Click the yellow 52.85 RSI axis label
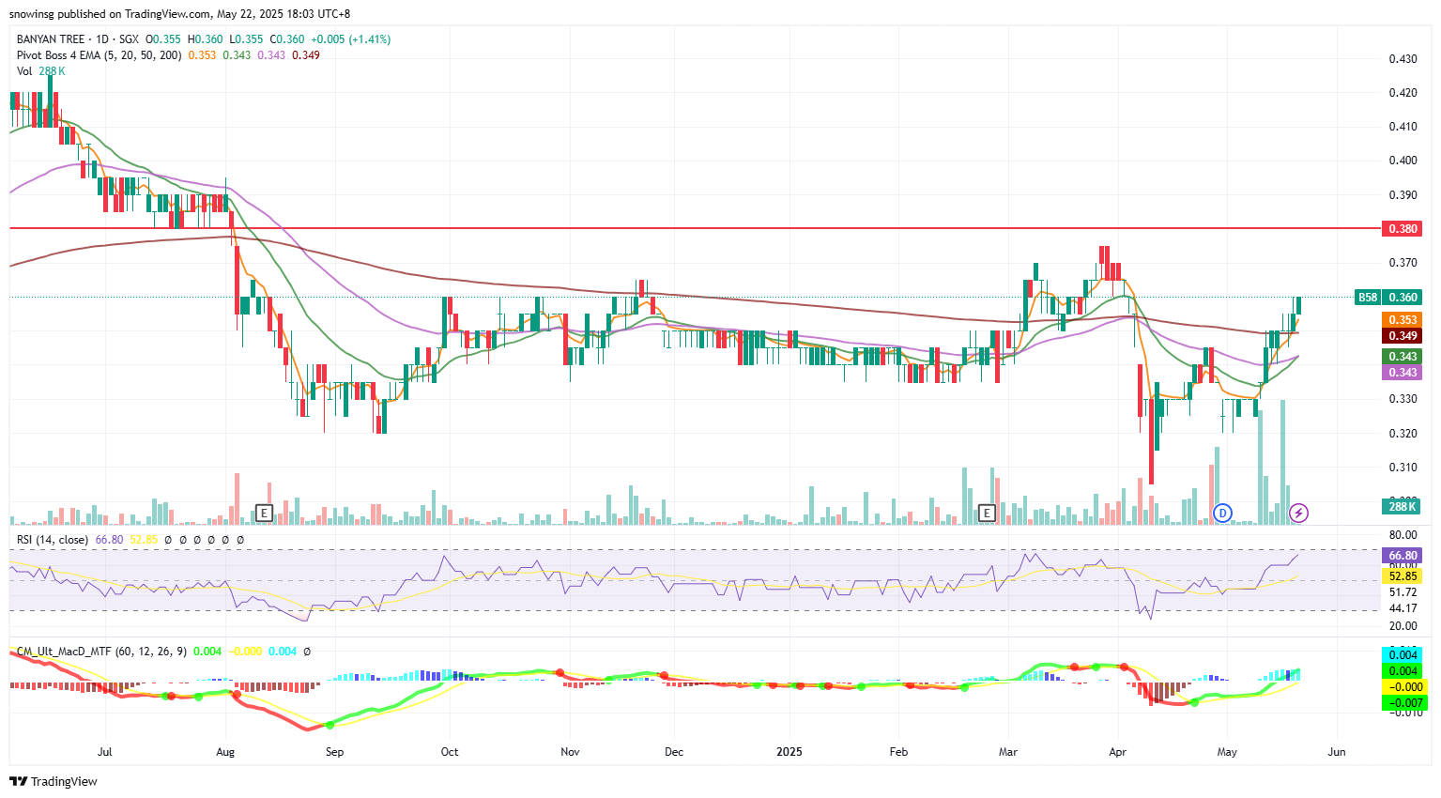Viewport: 1441px width, 798px height. coord(1403,576)
